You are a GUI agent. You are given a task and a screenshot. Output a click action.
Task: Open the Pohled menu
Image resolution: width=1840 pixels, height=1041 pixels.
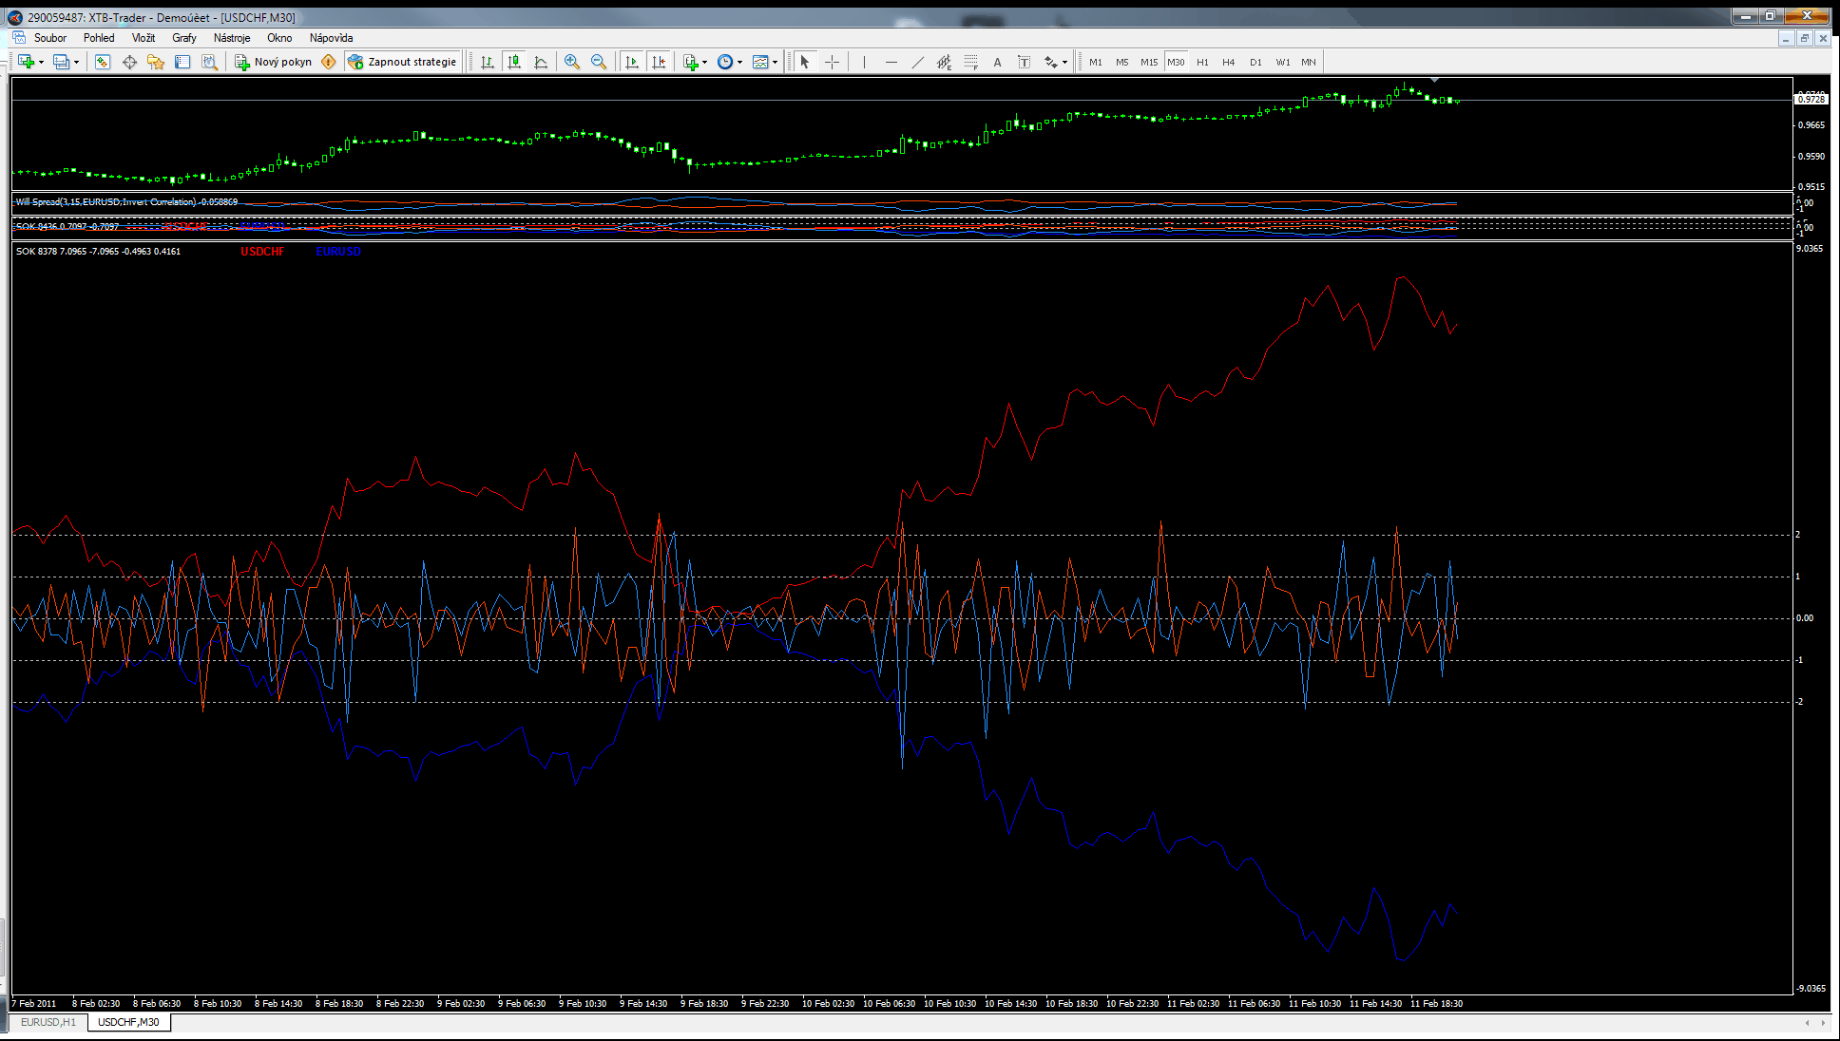pyautogui.click(x=99, y=38)
